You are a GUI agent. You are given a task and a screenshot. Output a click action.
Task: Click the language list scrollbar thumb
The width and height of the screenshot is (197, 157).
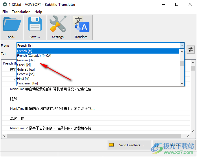coord(182,63)
